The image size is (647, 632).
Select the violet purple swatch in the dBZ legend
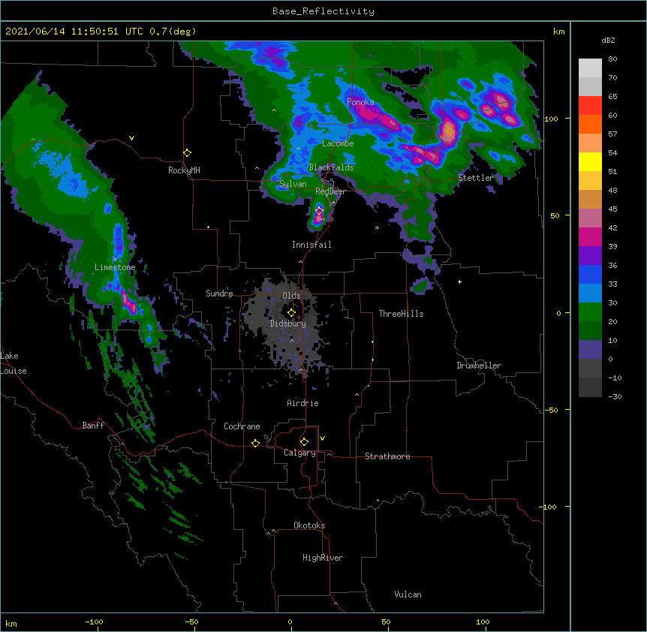[590, 256]
